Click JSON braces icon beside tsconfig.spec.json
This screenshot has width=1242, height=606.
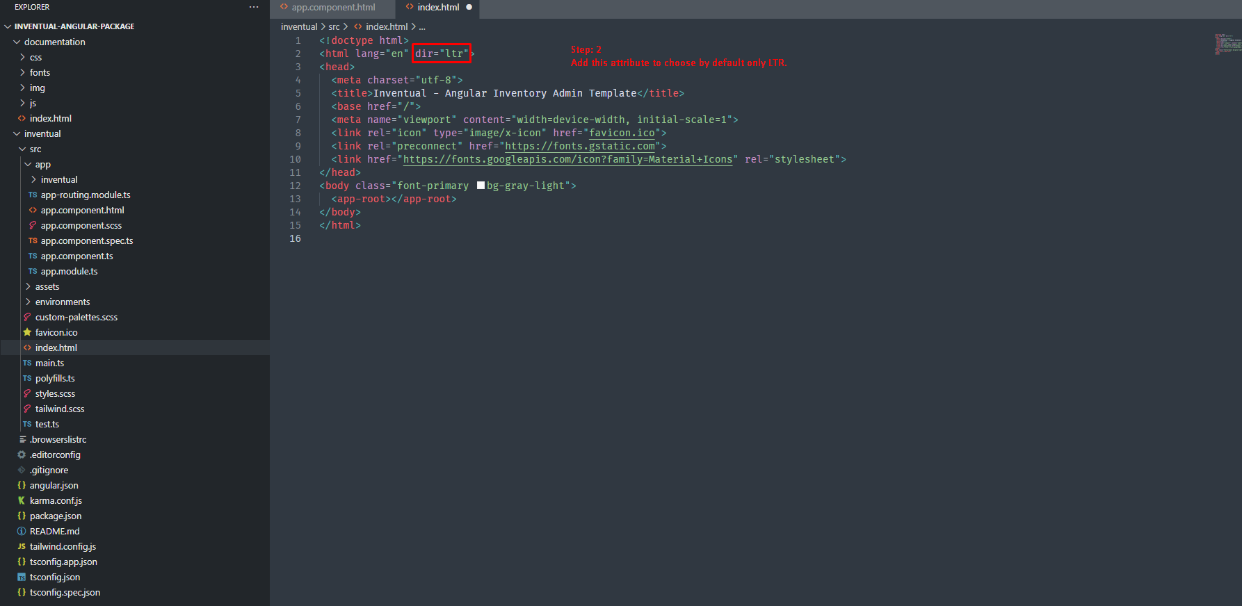click(x=22, y=592)
